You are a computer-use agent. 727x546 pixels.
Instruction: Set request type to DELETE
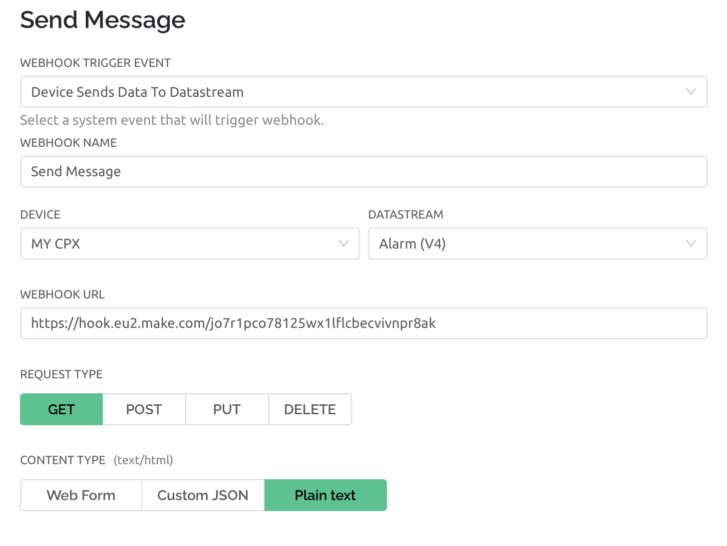click(310, 409)
